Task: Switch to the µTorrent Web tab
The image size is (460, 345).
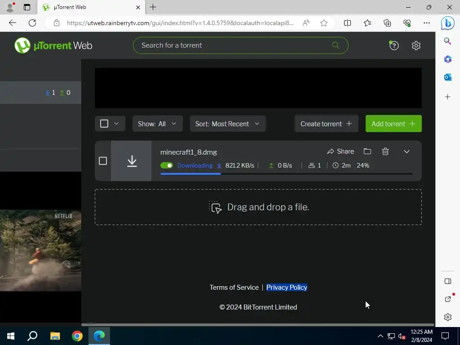Action: click(x=91, y=7)
